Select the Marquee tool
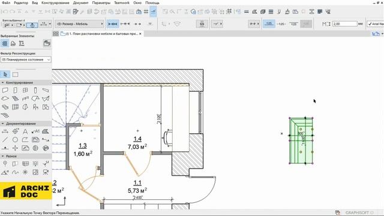Image resolution: width=384 pixels, height=216 pixels. tap(15, 74)
